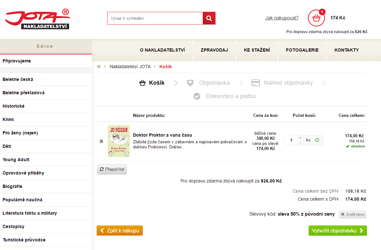Increase quantity with plus button

(300, 138)
